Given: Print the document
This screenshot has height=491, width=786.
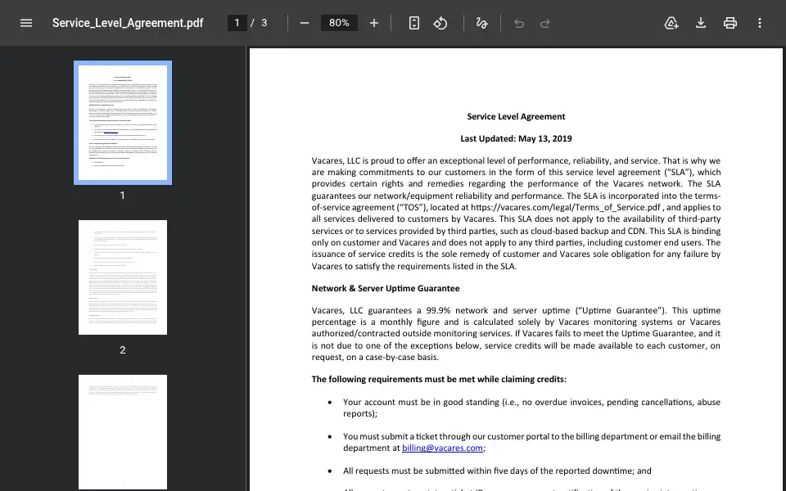Looking at the screenshot, I should tap(730, 23).
